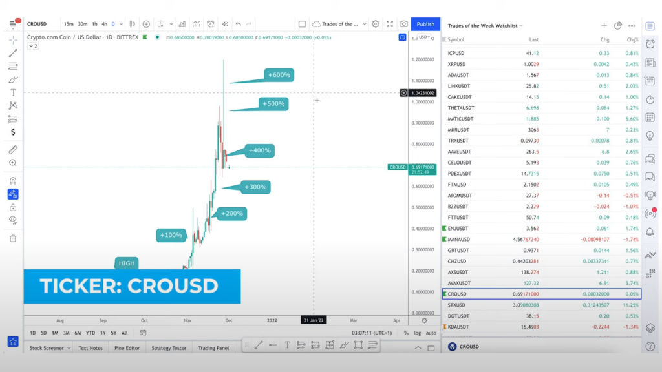Open the indicator templates dropdown arrow
This screenshot has height=372, width=662.
(171, 24)
